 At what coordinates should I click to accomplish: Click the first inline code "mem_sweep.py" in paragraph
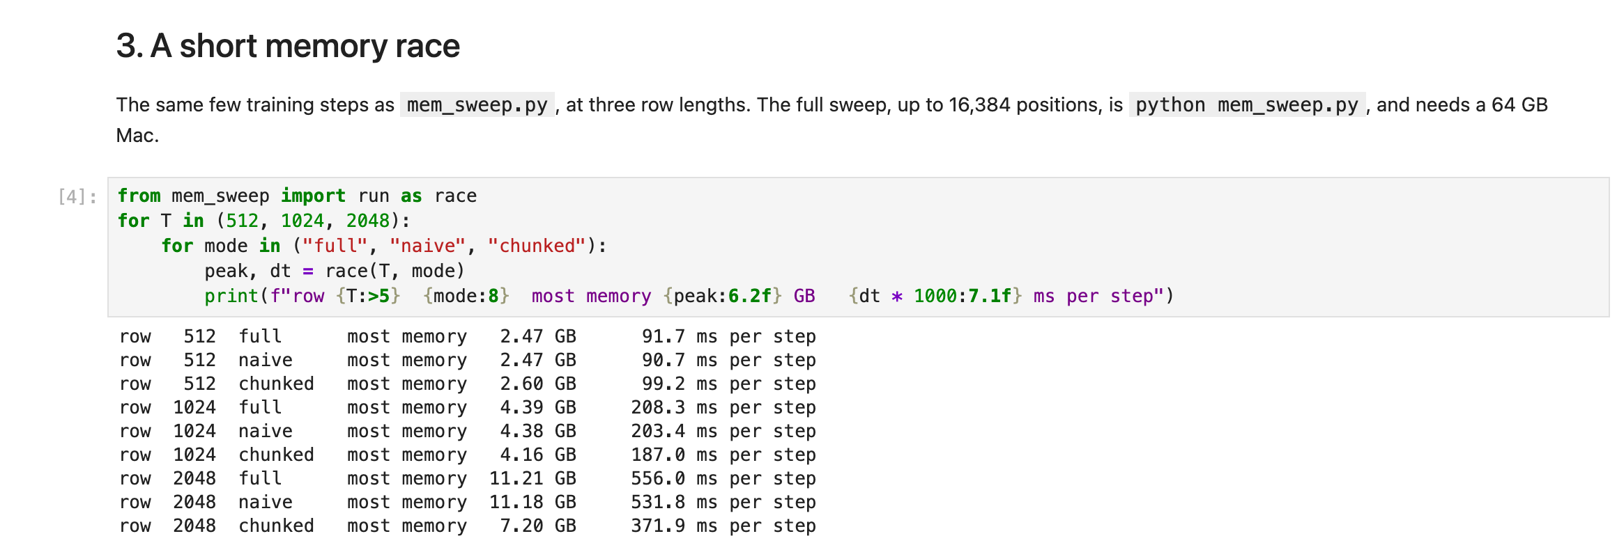tap(477, 105)
